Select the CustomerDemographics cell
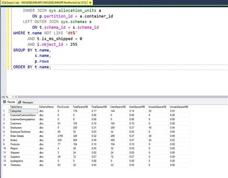Viewport: 228px width, 178px height. pyautogui.click(x=24, y=119)
